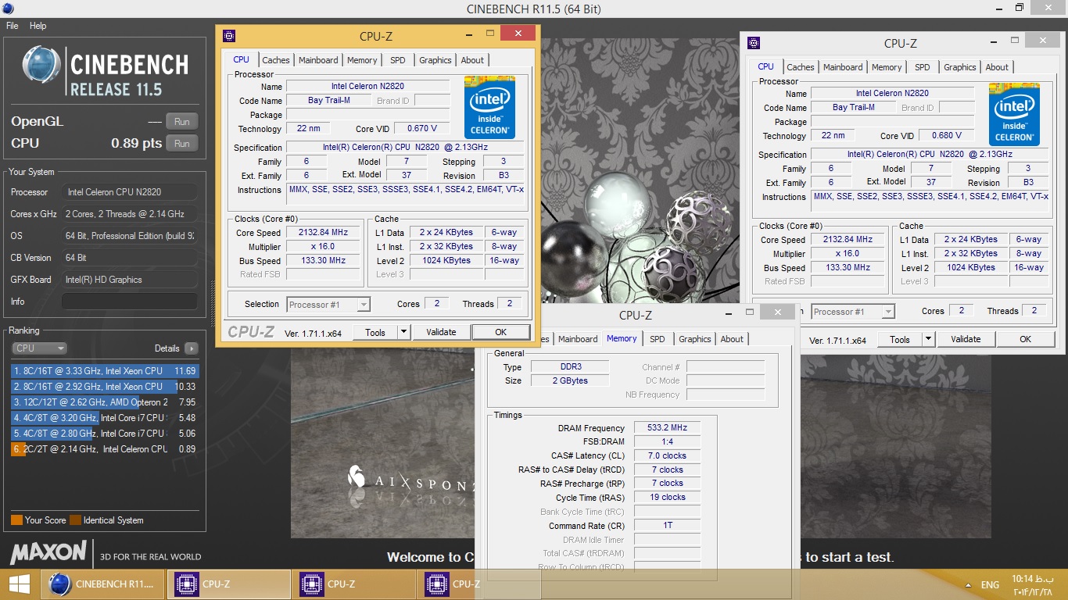The width and height of the screenshot is (1068, 600).
Task: Click OK in right CPU-Z window
Action: [x=1026, y=339]
